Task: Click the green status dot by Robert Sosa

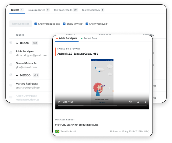Action: coord(82,38)
